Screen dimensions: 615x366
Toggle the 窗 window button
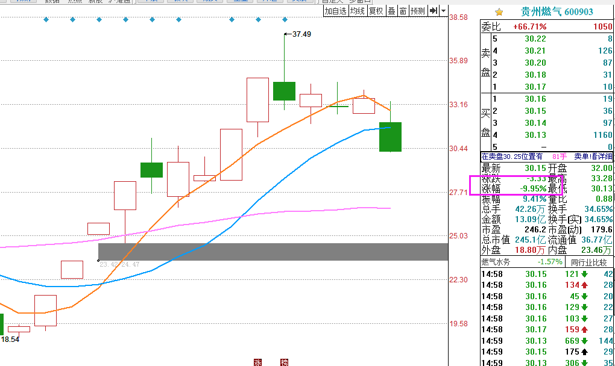(x=403, y=11)
